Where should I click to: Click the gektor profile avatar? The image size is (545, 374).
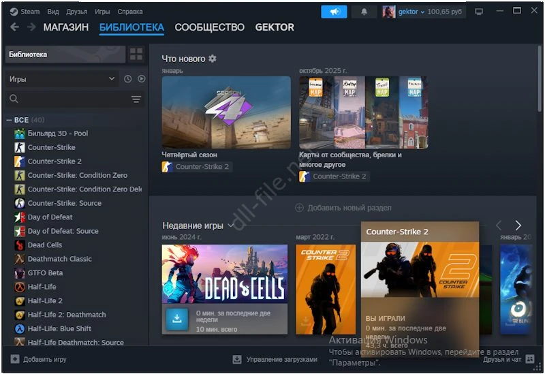[388, 12]
